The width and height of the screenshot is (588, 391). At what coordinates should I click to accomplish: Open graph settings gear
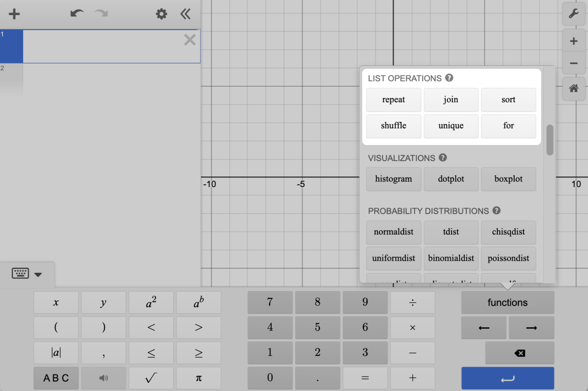(161, 14)
